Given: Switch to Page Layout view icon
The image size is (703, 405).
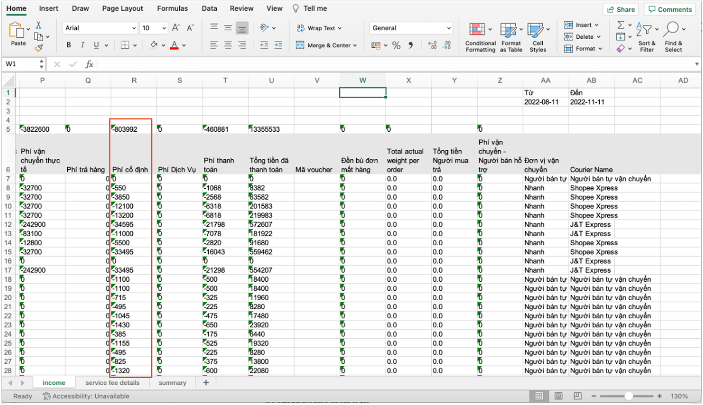Looking at the screenshot, I should pyautogui.click(x=558, y=396).
